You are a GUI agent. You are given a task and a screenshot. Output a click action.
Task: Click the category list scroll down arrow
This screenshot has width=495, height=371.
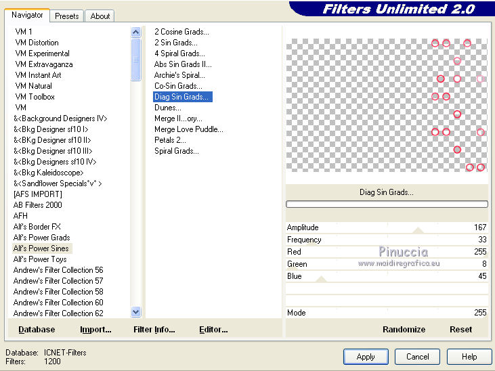[135, 312]
